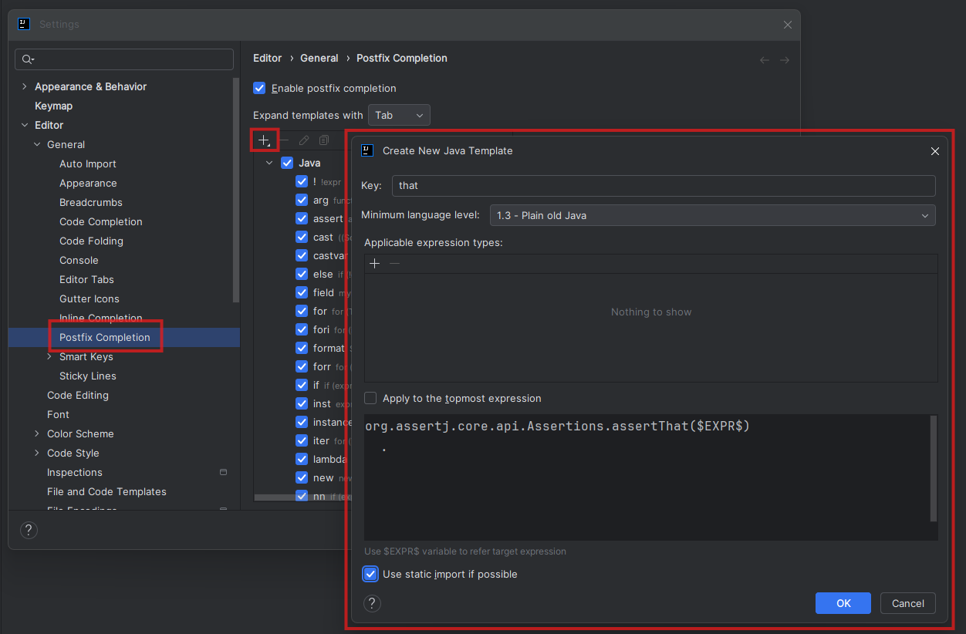The width and height of the screenshot is (966, 634).
Task: Collapse the Java templates group
Action: [269, 163]
